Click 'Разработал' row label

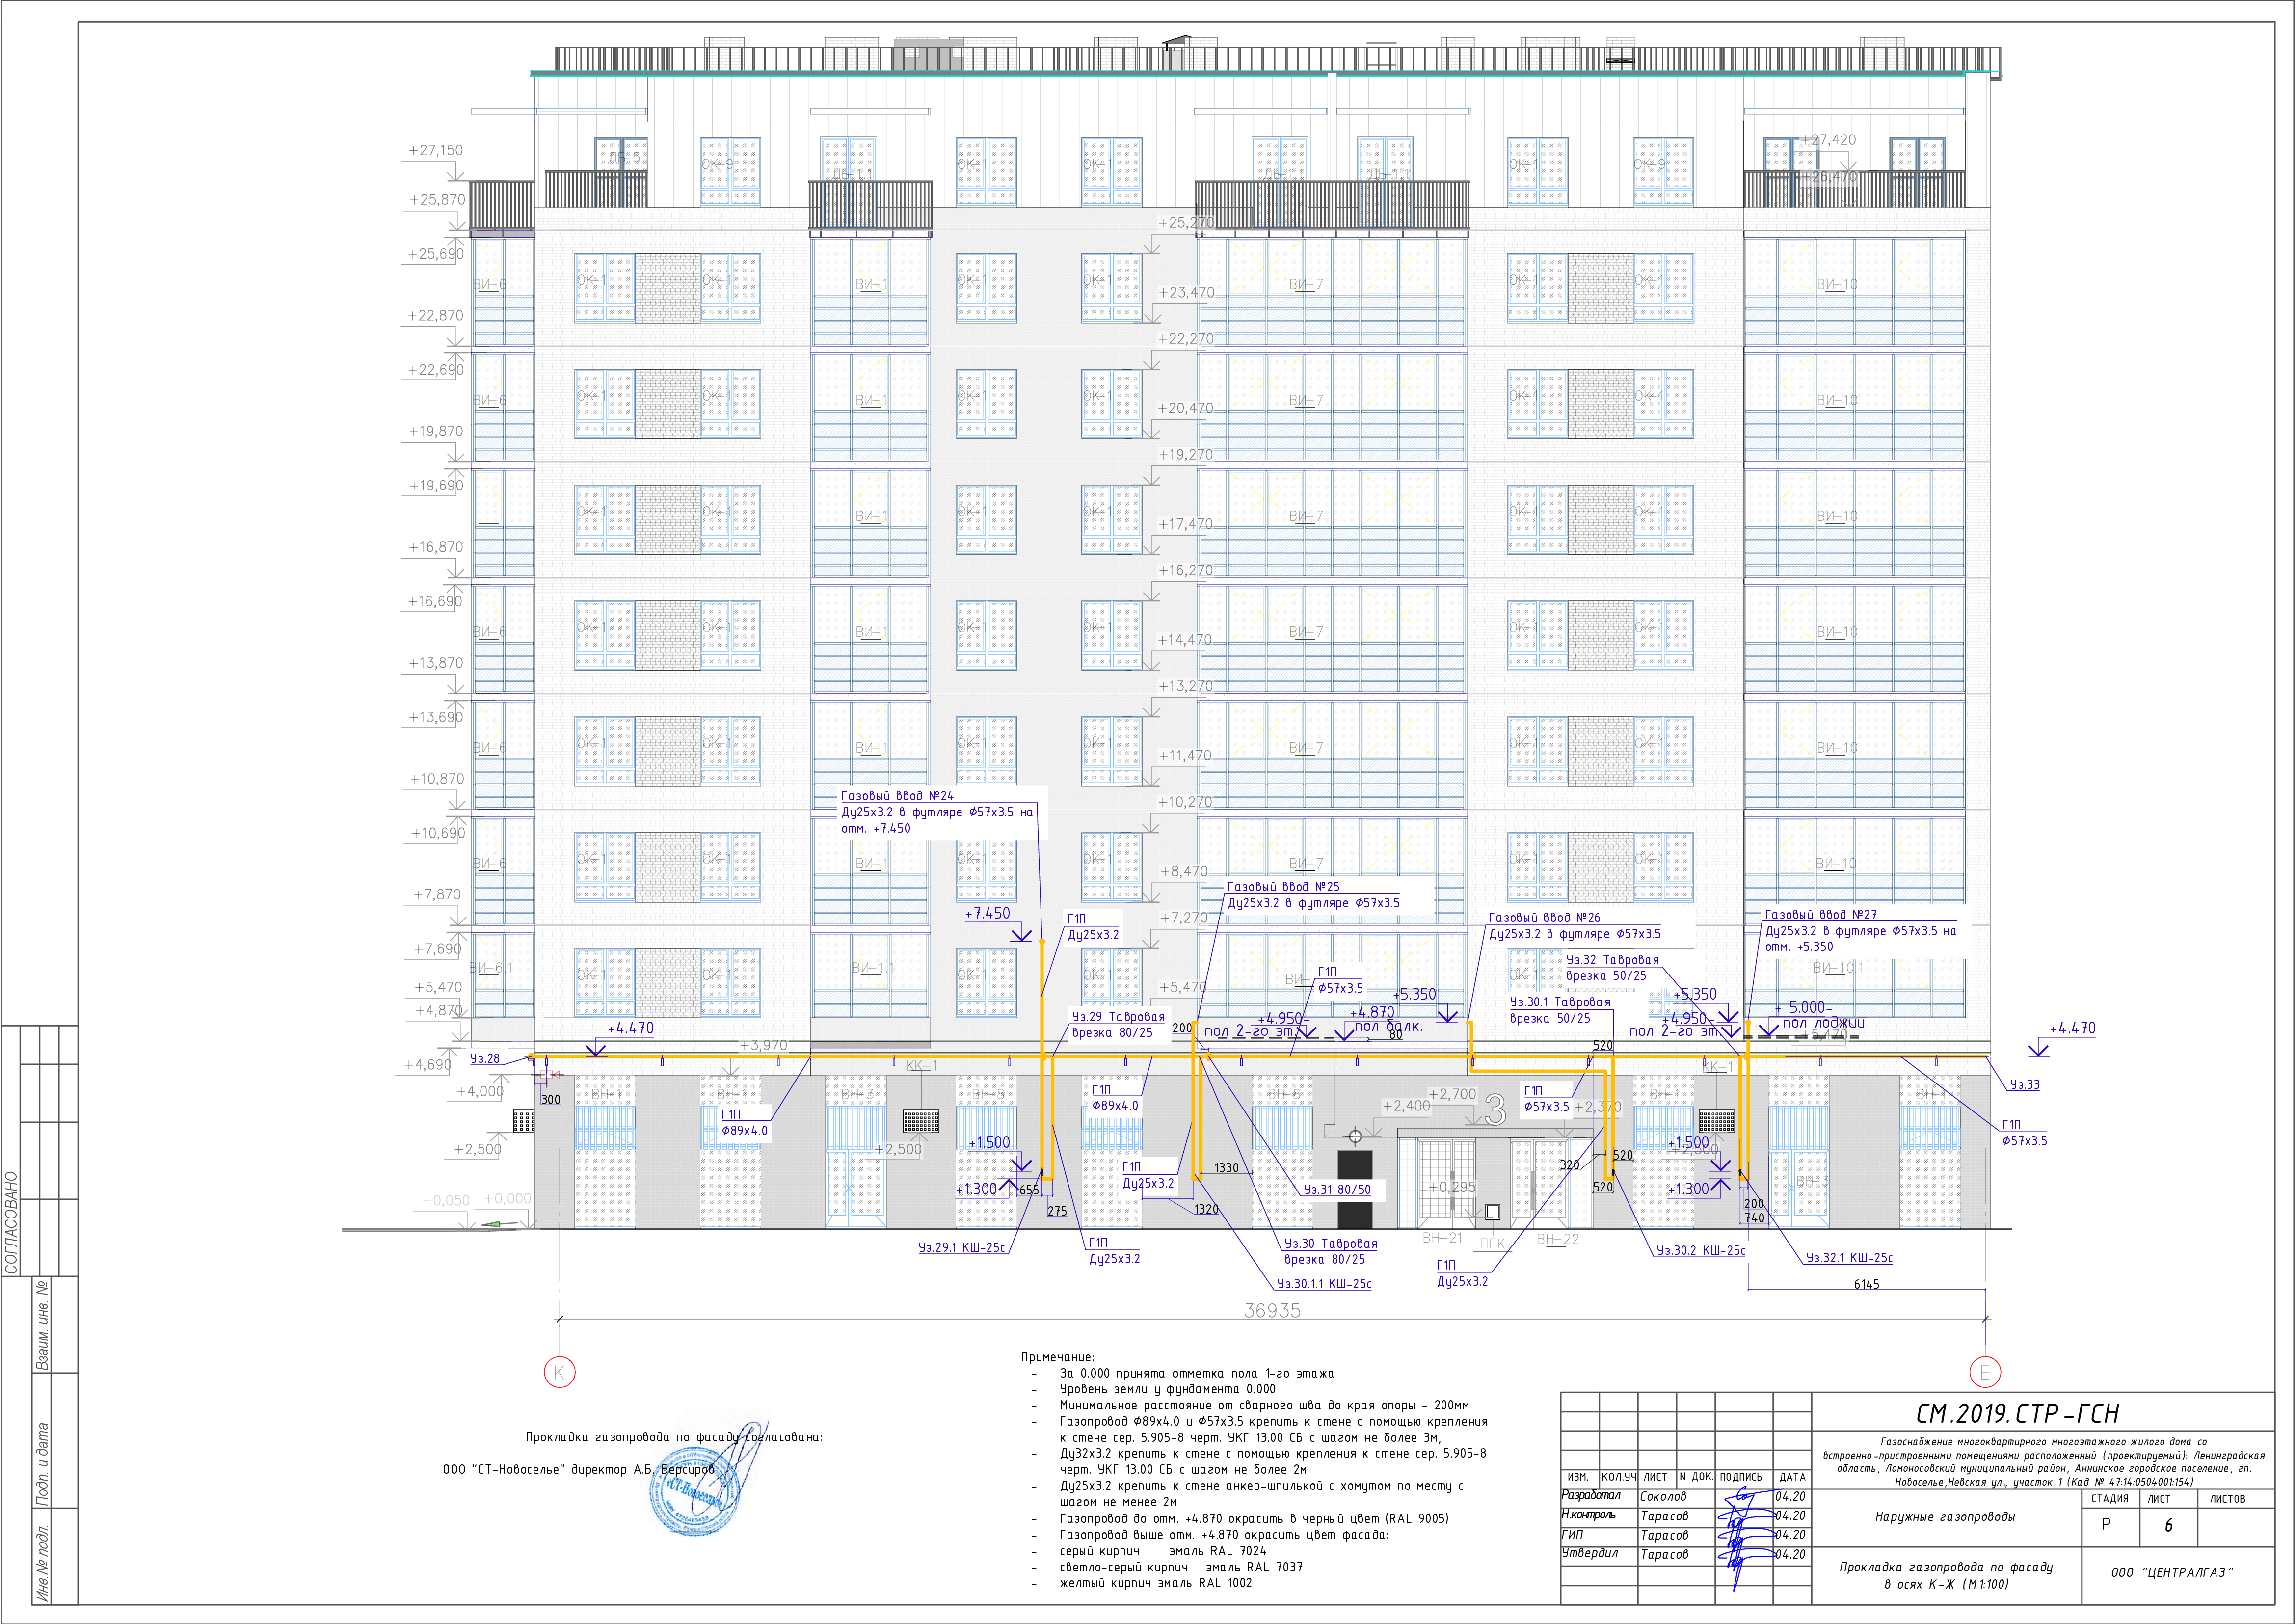[x=1591, y=1495]
